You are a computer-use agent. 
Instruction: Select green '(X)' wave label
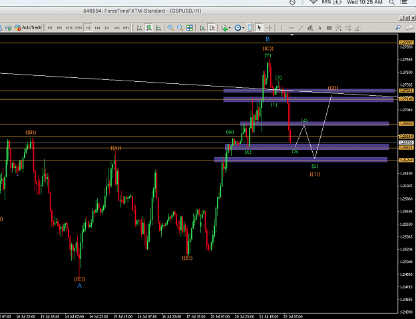248,152
